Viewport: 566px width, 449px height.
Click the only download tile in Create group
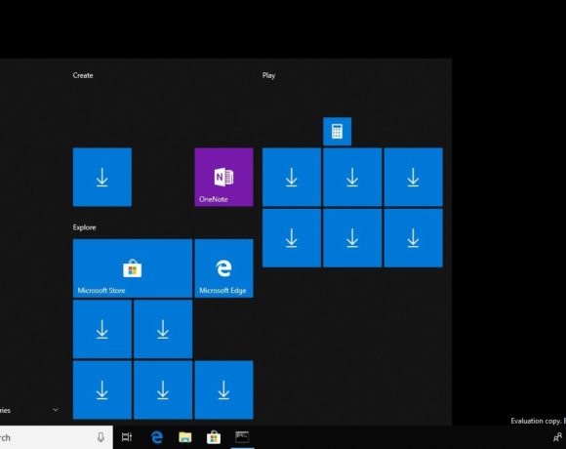[x=102, y=177]
